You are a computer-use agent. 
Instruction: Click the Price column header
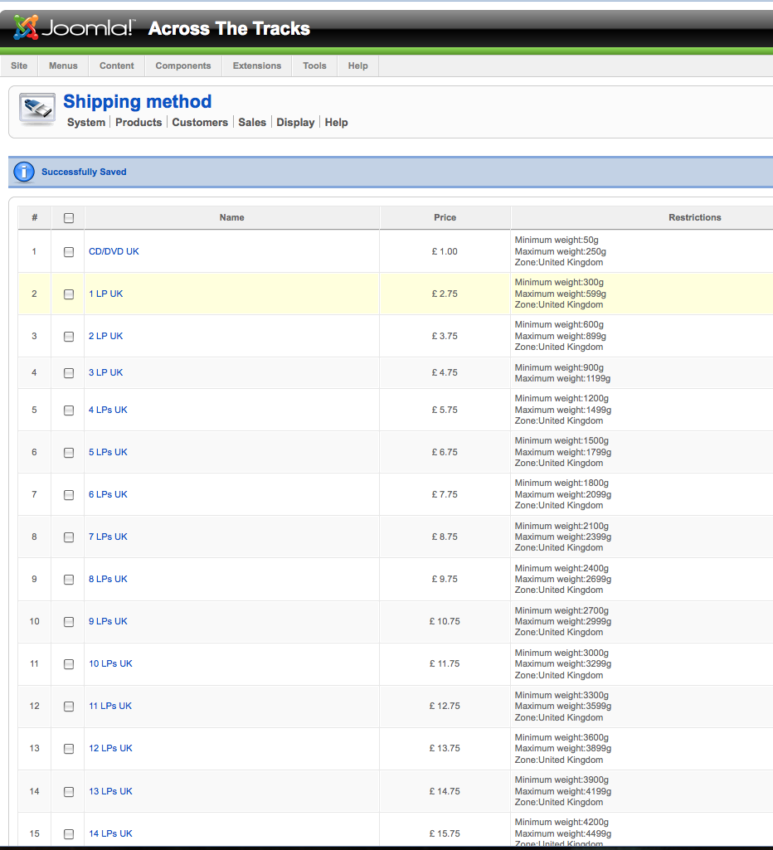[x=445, y=217]
